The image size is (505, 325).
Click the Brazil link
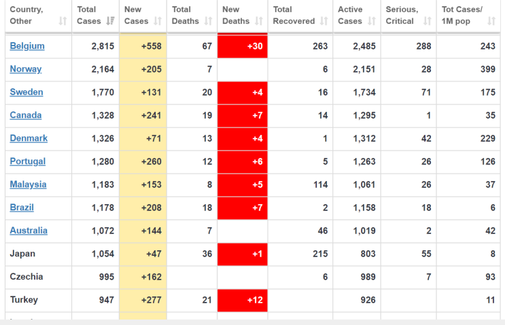click(22, 208)
